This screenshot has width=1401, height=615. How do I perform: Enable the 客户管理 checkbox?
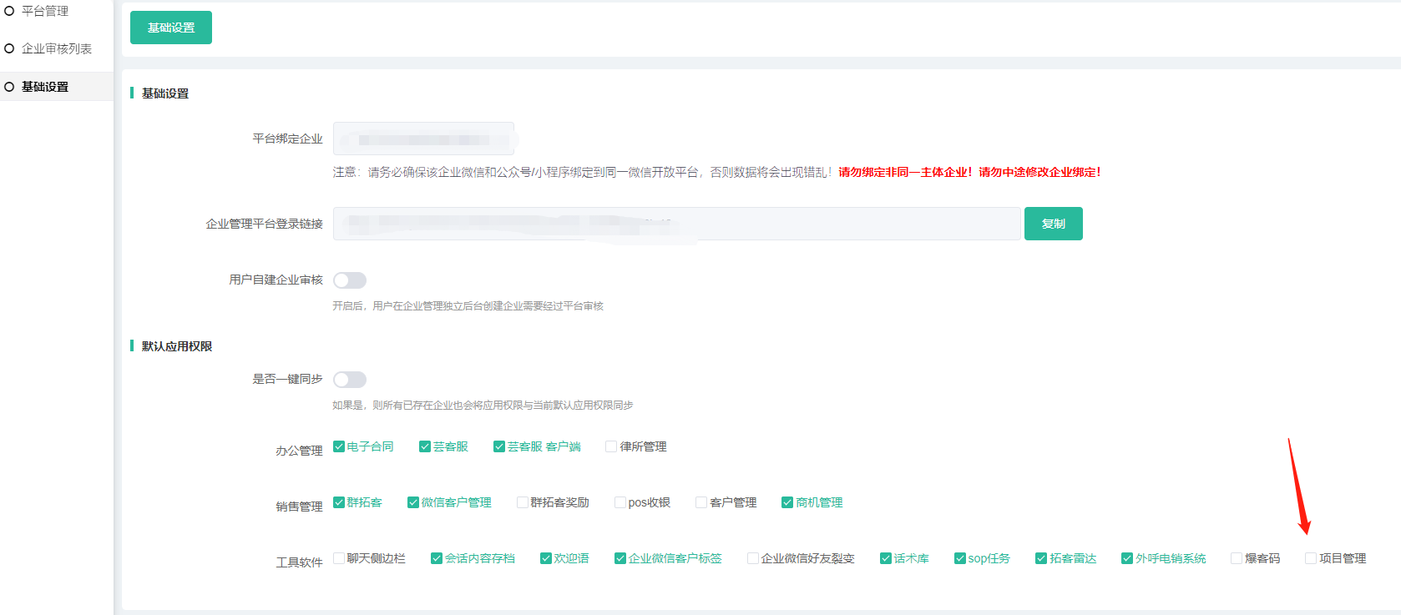[701, 502]
